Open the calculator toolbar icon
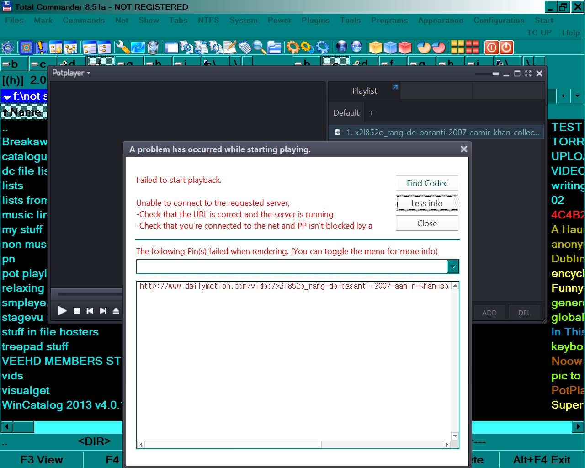This screenshot has width=585, height=468. pyautogui.click(x=245, y=47)
